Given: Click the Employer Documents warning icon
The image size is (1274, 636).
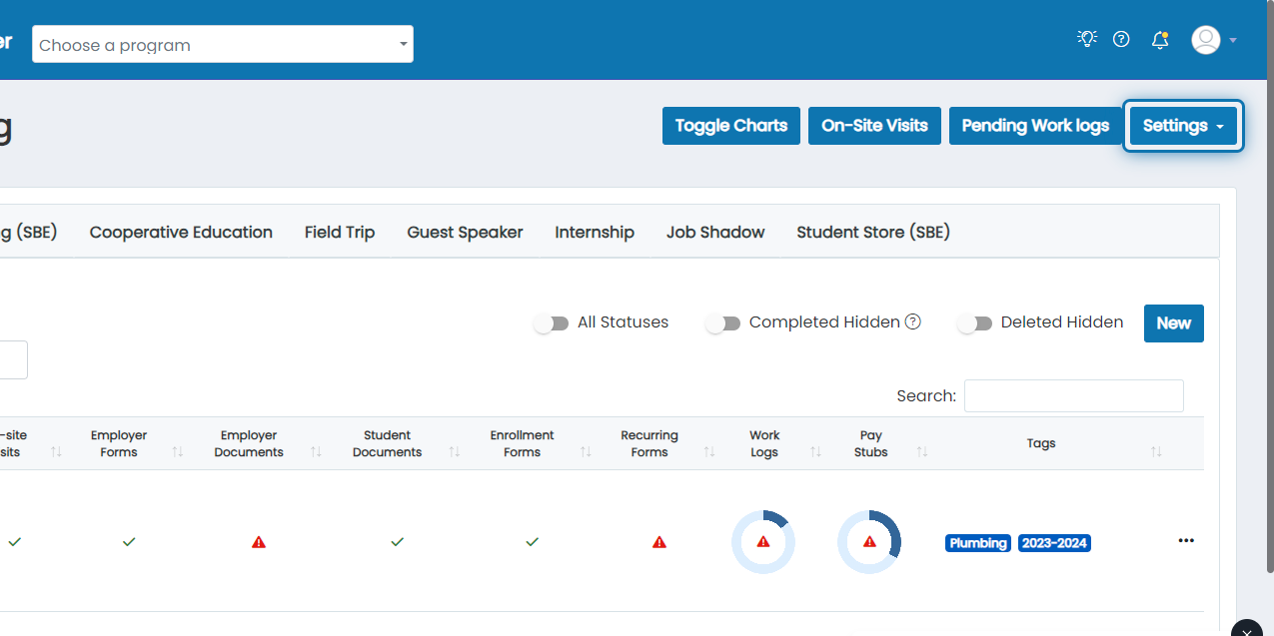Looking at the screenshot, I should [259, 542].
